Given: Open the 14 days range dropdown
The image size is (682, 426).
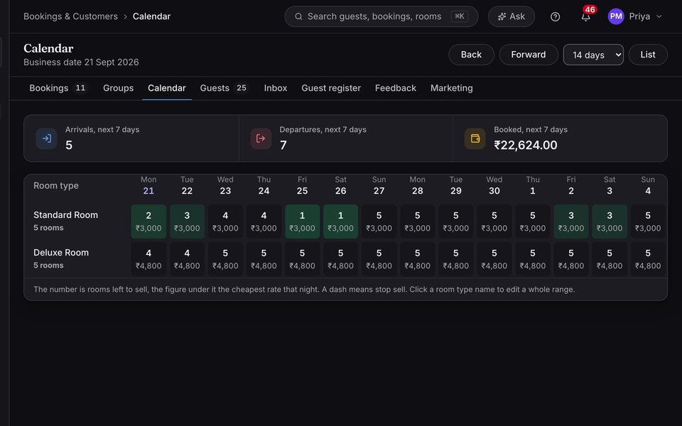Looking at the screenshot, I should [x=593, y=55].
